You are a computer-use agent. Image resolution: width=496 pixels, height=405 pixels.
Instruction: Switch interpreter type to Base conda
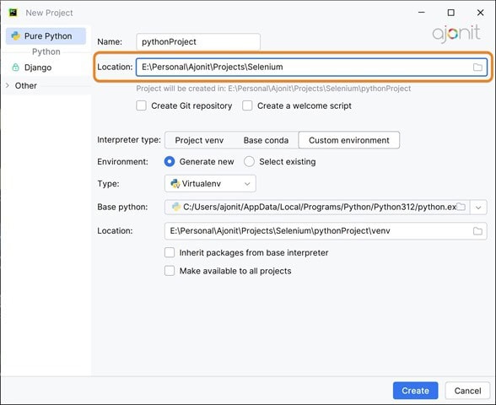(266, 140)
